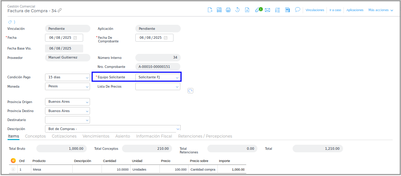Screen dimensions: 401x176
Task: Click the Unidades cell
Action: [145, 170]
